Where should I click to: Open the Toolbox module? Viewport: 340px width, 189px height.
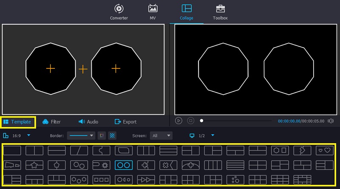coord(220,12)
